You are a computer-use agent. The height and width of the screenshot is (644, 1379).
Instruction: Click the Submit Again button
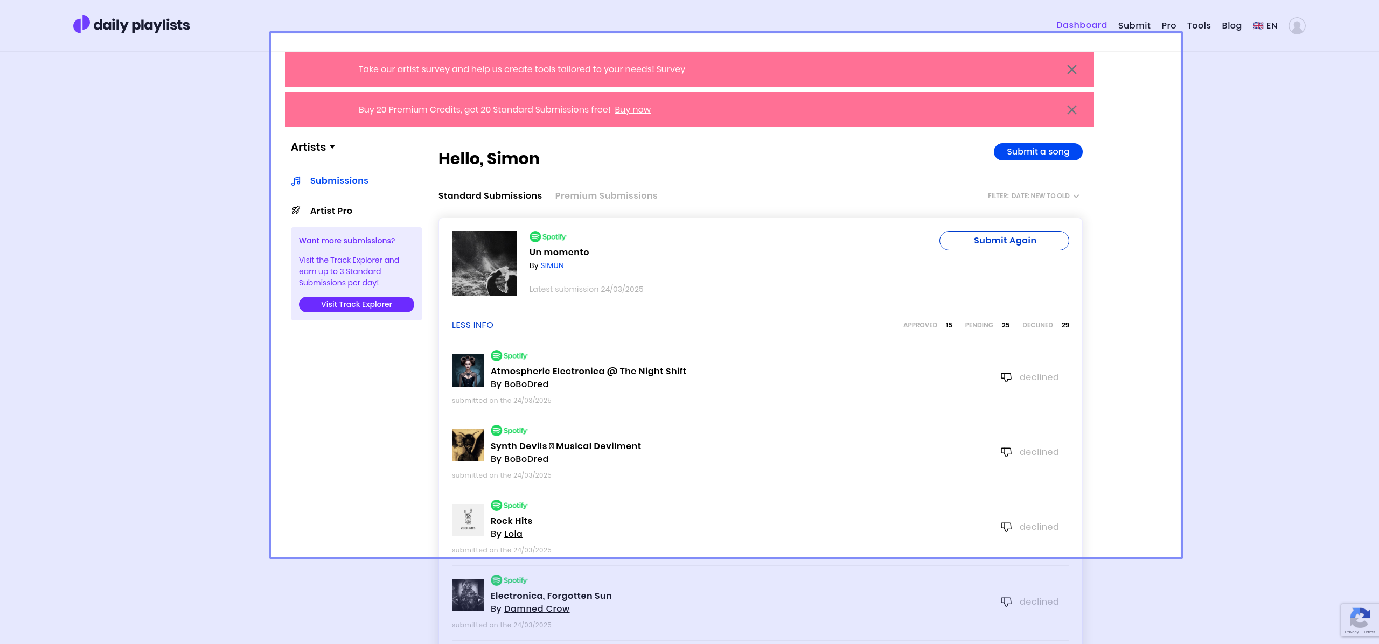pyautogui.click(x=1004, y=241)
